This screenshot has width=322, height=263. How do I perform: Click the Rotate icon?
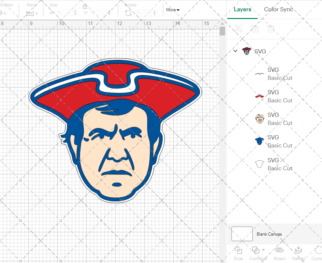(x=128, y=13)
